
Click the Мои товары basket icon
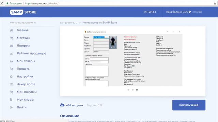point(11,61)
